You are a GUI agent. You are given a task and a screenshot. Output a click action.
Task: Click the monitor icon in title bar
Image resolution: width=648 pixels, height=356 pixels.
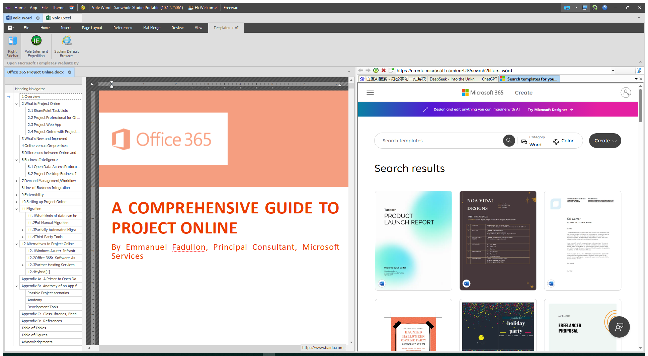(585, 8)
